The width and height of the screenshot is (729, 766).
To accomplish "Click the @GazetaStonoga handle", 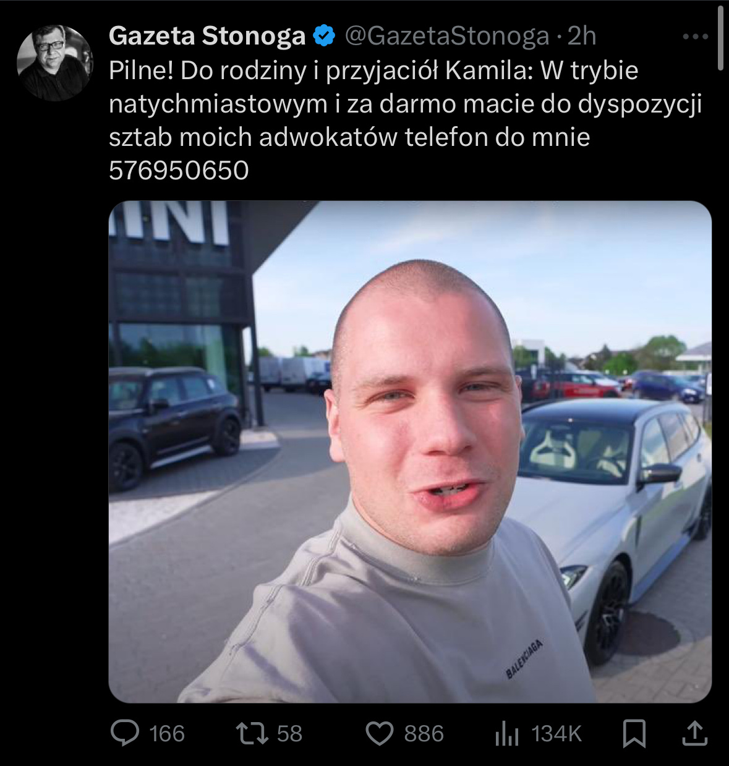I will pos(446,36).
